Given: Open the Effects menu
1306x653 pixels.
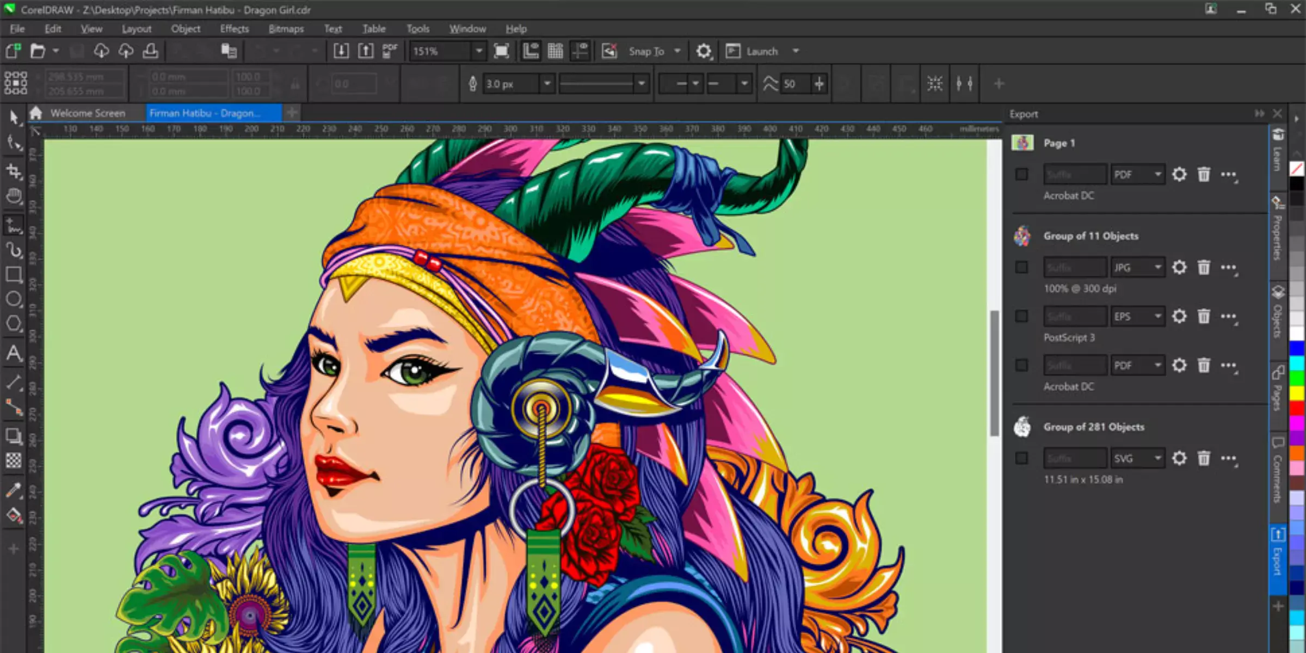Looking at the screenshot, I should [234, 29].
